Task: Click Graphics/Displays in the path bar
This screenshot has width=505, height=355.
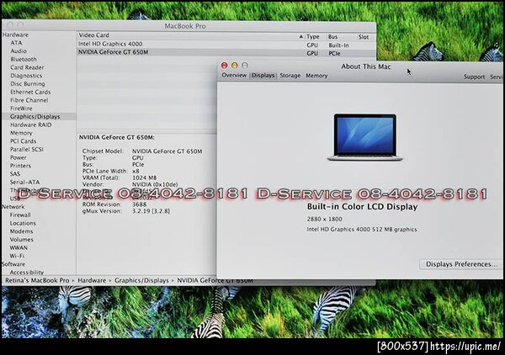Action: 141,281
